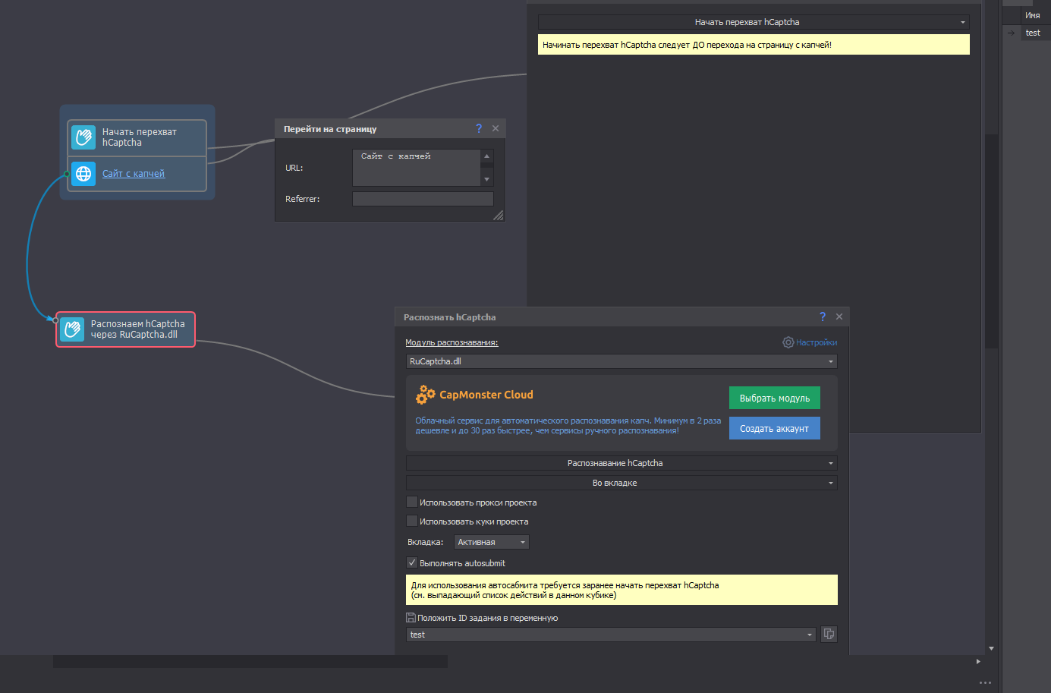Screen dimensions: 1051x693
Task: Click into the URL text field
Action: point(417,168)
